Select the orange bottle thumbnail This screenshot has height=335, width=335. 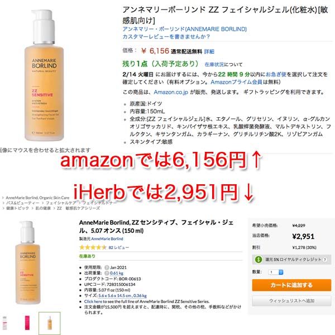(50, 323)
